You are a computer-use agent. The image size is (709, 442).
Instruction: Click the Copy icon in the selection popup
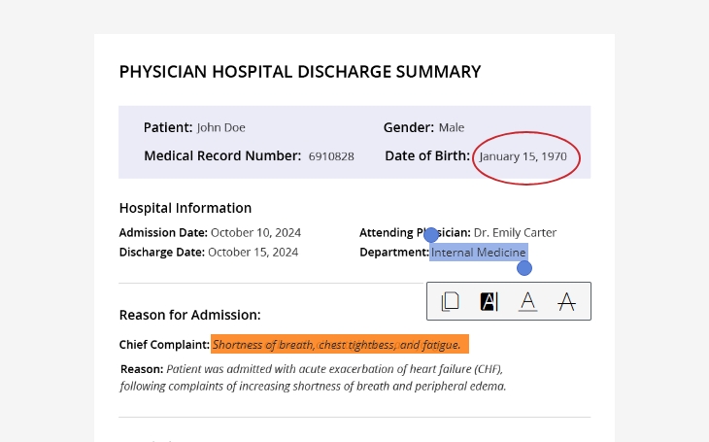[450, 302]
